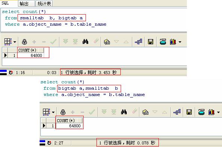Click elapsed time 0:03 in status bar
The width and height of the screenshot is (222, 147).
52,73
